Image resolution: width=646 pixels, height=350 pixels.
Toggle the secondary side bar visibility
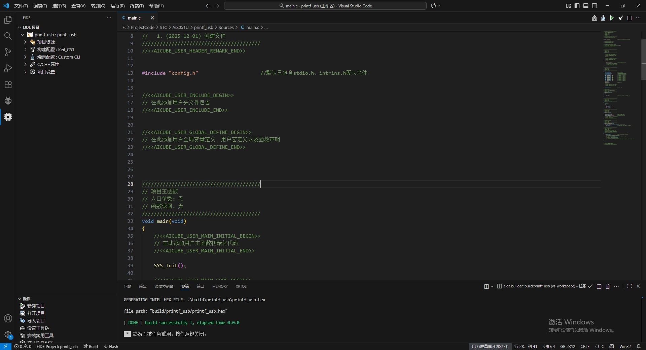(595, 6)
